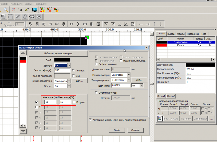The width and height of the screenshot is (217, 142).
Task: Click the Скорость(mm/s) input field
Action: (62, 70)
